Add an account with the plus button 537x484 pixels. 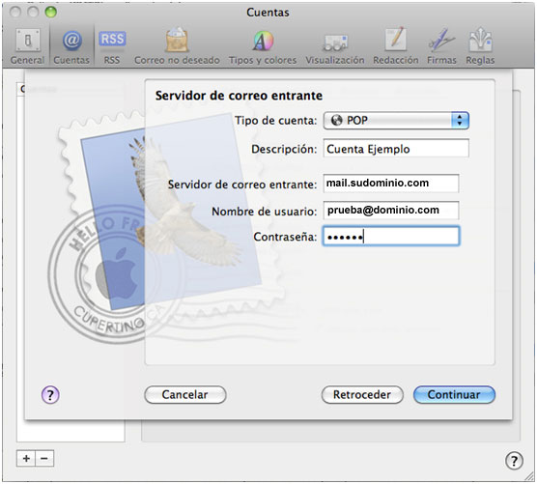coord(26,458)
